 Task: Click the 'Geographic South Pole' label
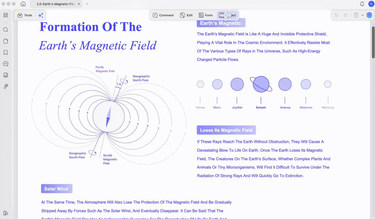click(77, 155)
